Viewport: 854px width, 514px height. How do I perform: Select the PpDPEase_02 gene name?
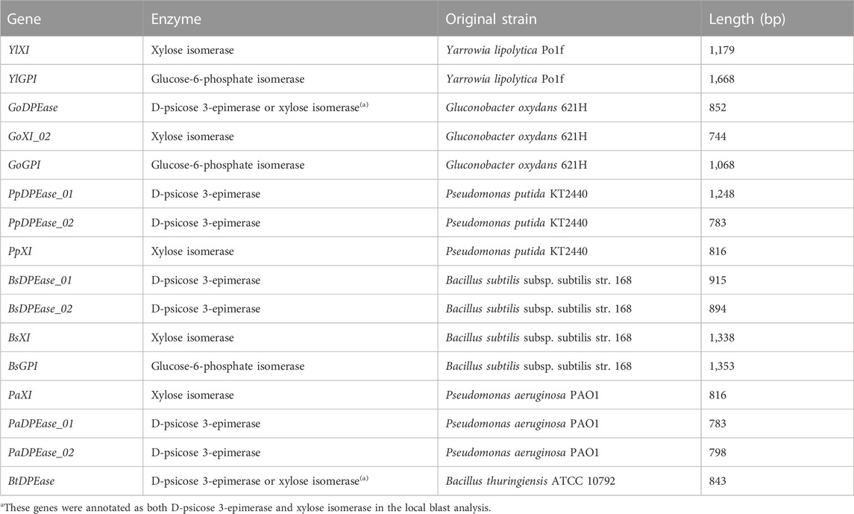pyautogui.click(x=41, y=223)
